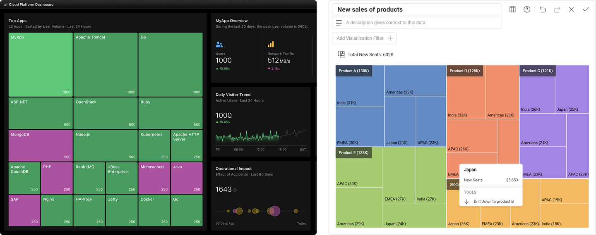Edit the New sales of products title
596x235 pixels.
[x=417, y=9]
